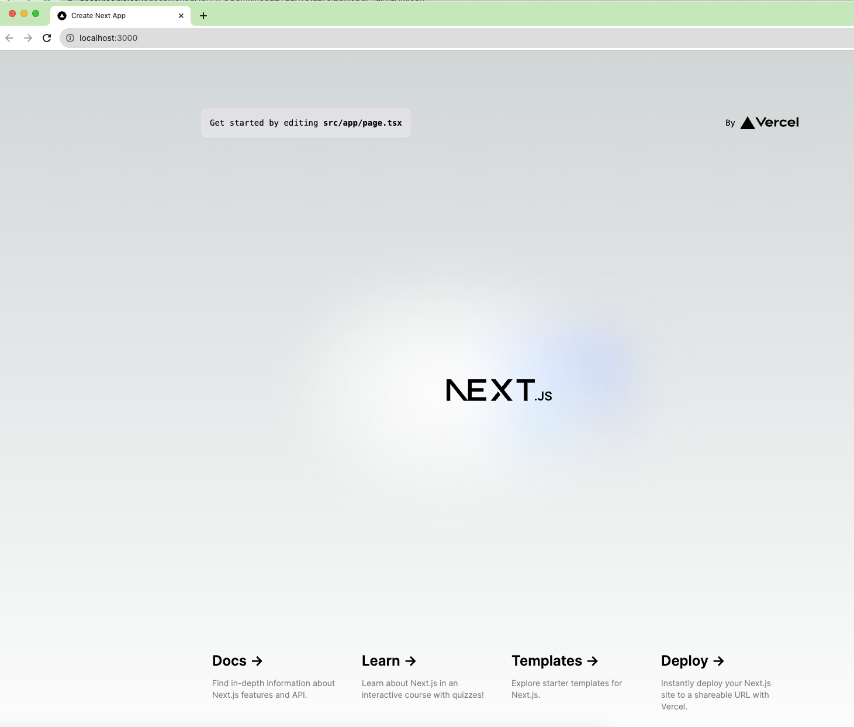View site information icon in address bar
Viewport: 854px width, 727px height.
tap(70, 38)
